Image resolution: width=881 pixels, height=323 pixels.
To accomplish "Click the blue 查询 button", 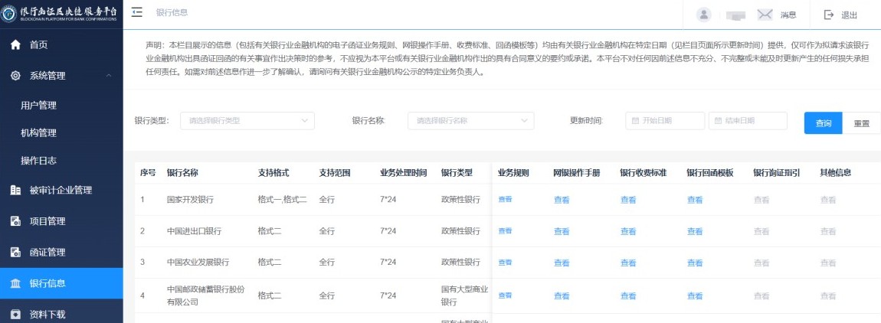I will pyautogui.click(x=823, y=122).
